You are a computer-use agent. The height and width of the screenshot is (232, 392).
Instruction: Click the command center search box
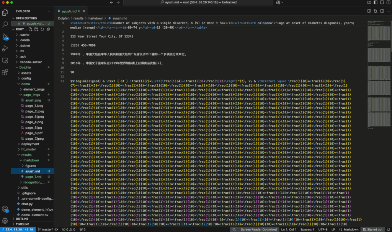tap(198, 2)
